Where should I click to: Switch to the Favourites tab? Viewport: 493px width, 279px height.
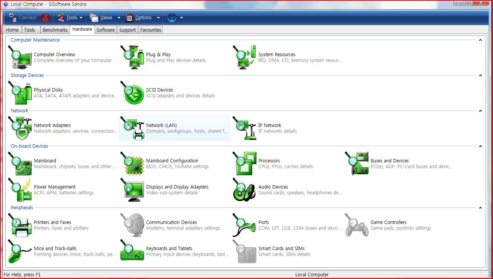coord(151,30)
